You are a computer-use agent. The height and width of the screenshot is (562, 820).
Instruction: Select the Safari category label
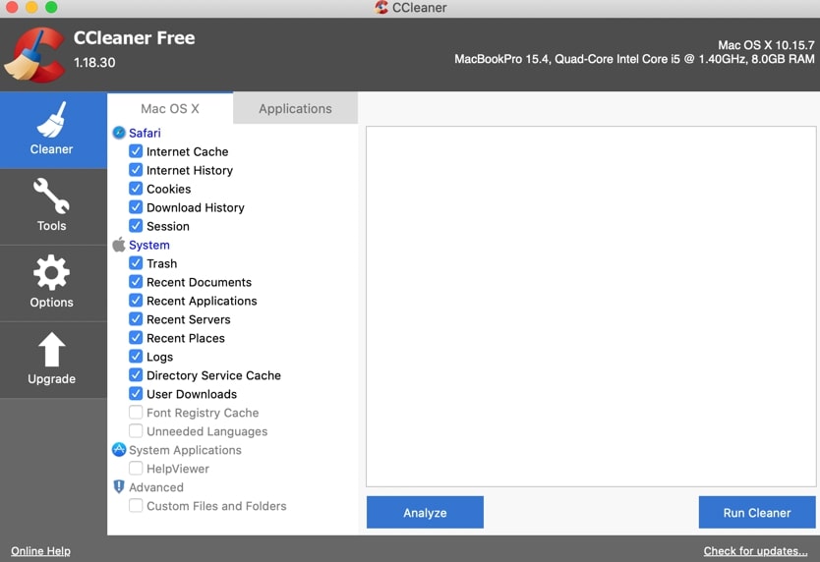145,133
